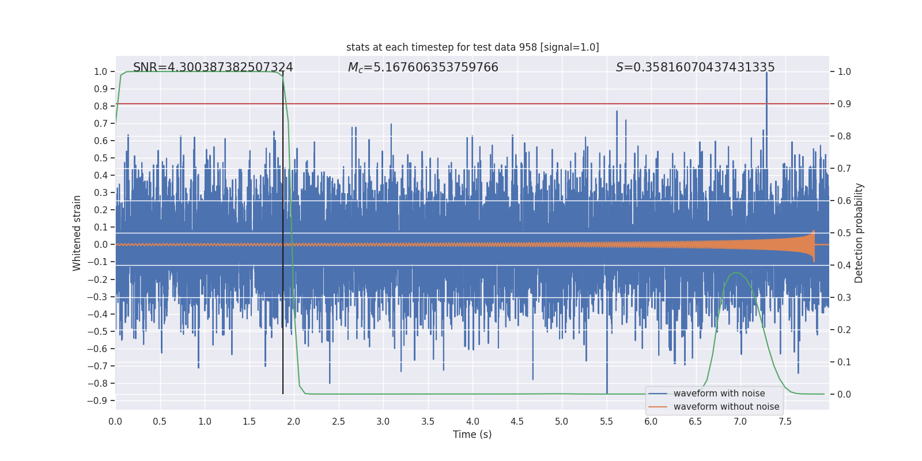Screen dimensions: 922x461
Task: Click the 0.5 tick label on the right axis
Action: (x=844, y=233)
